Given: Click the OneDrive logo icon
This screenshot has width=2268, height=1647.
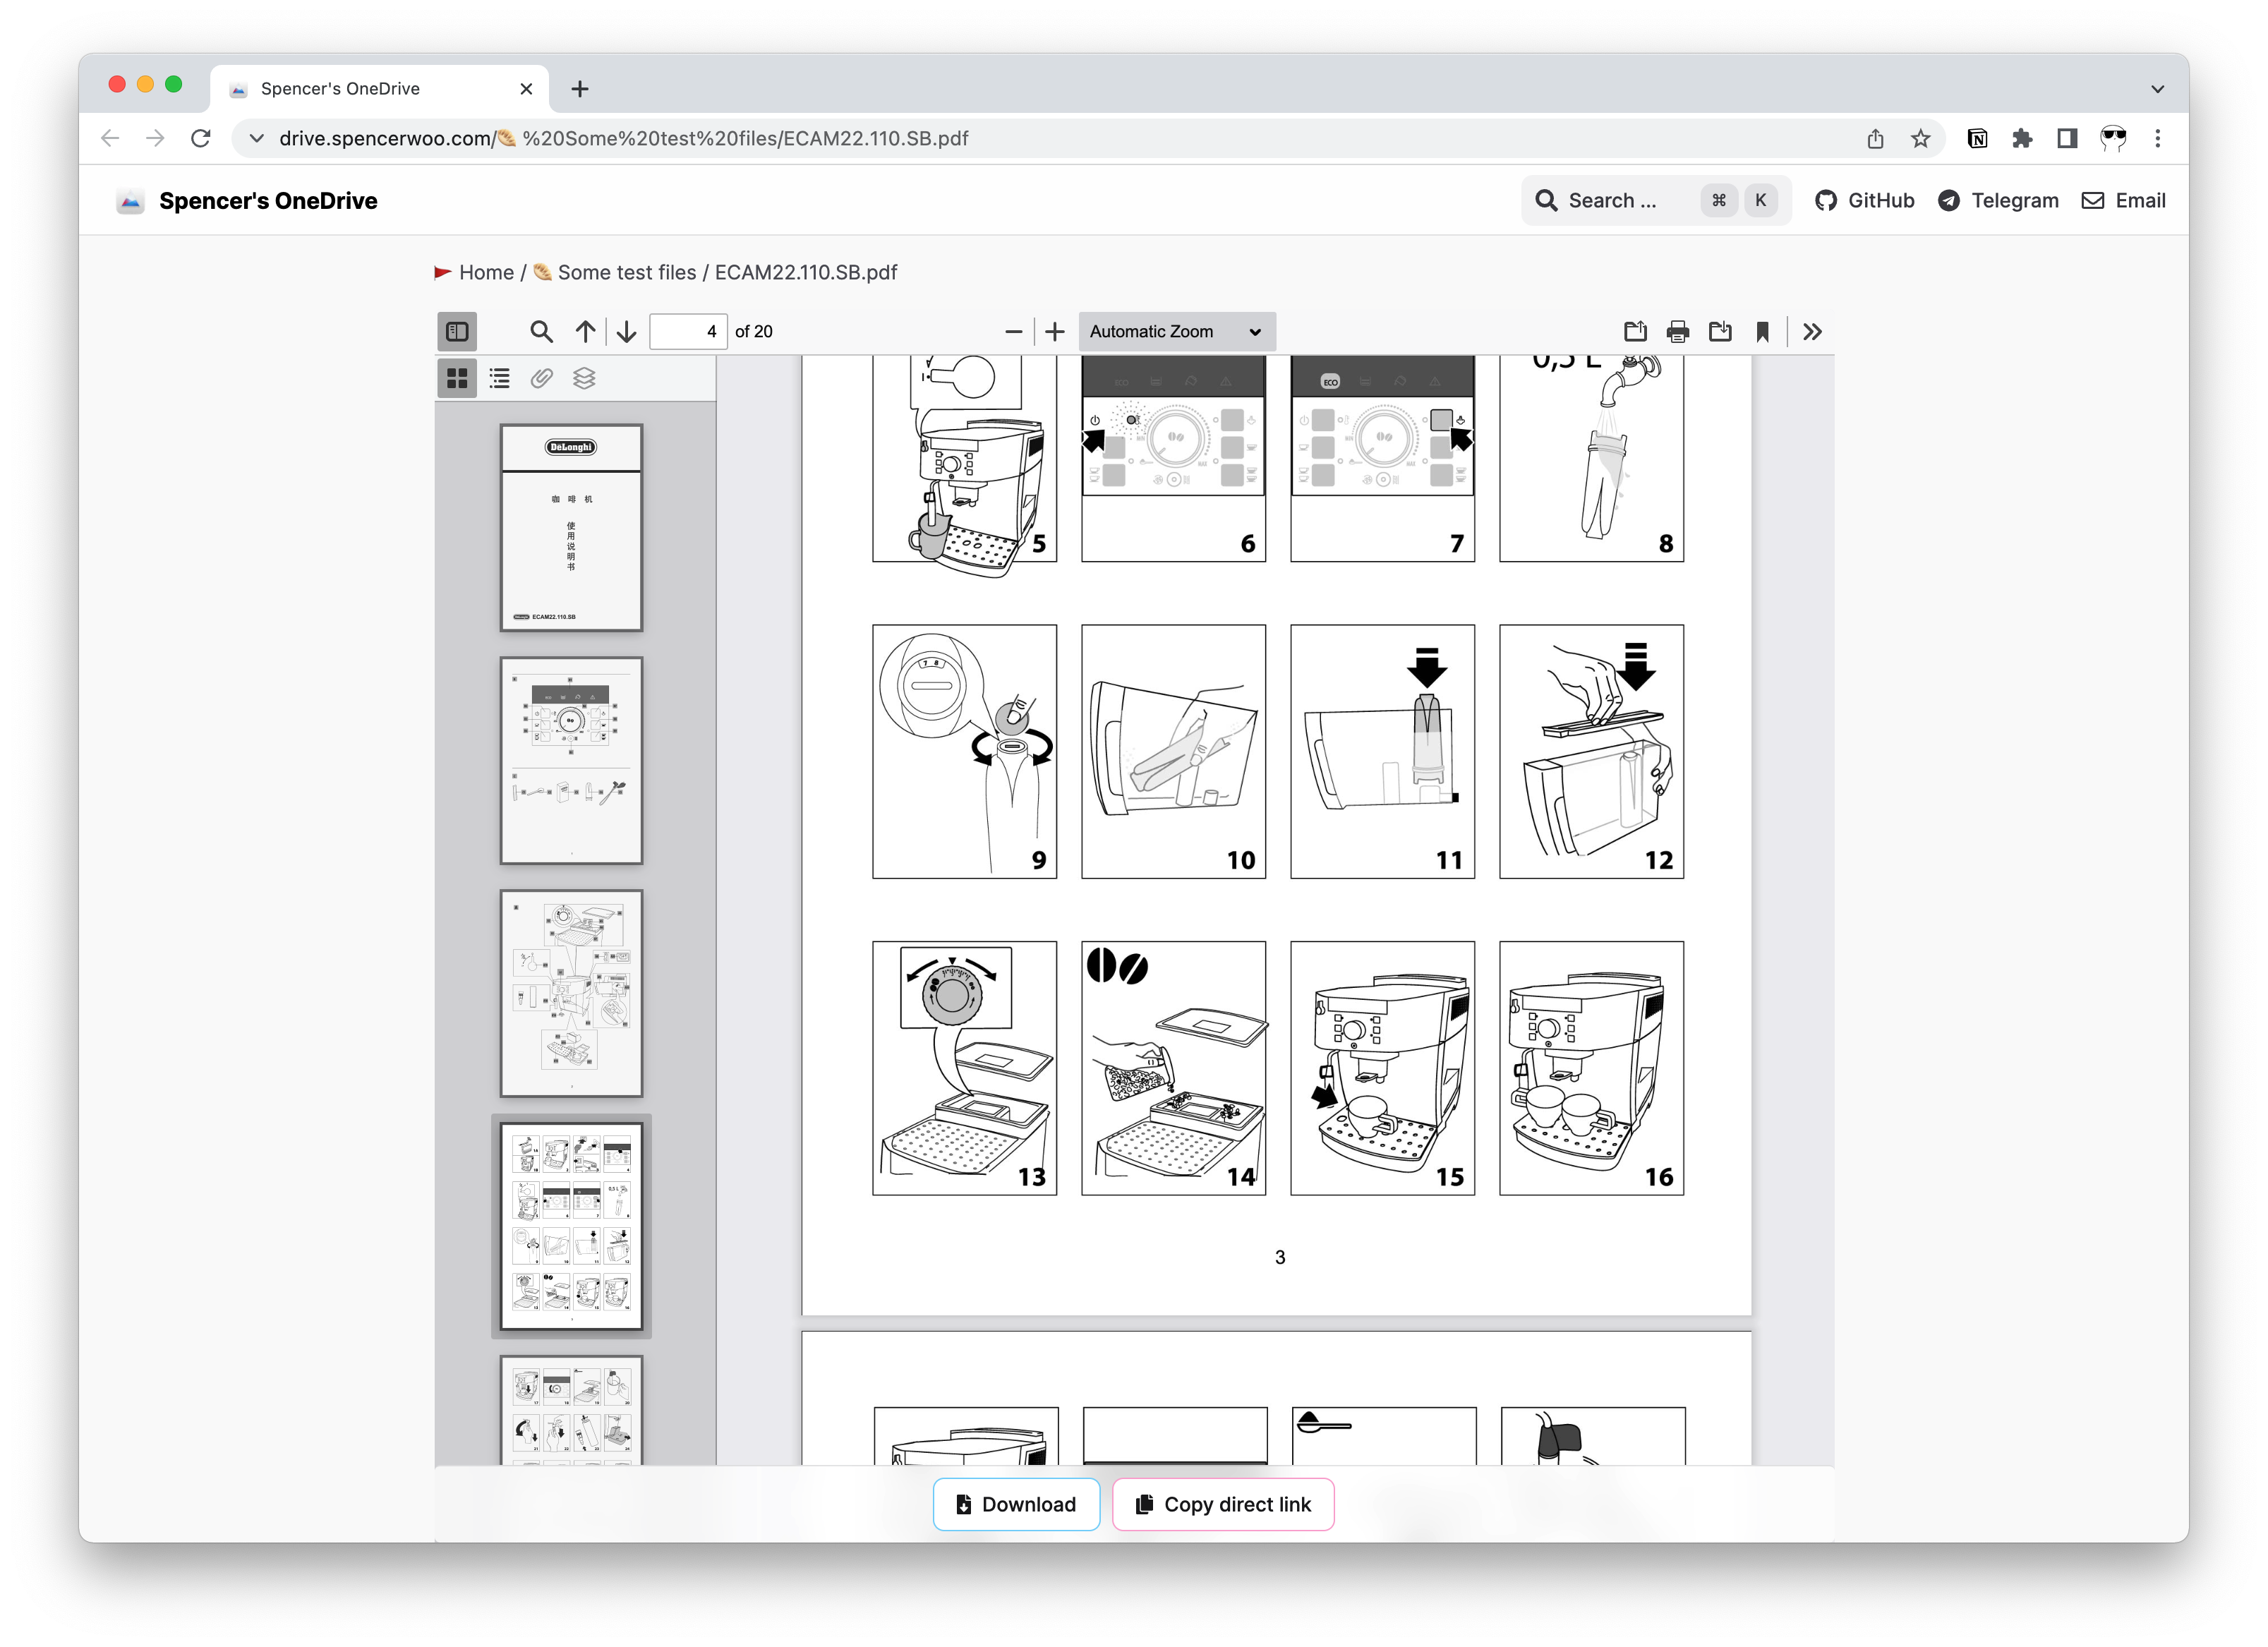Looking at the screenshot, I should tap(131, 201).
